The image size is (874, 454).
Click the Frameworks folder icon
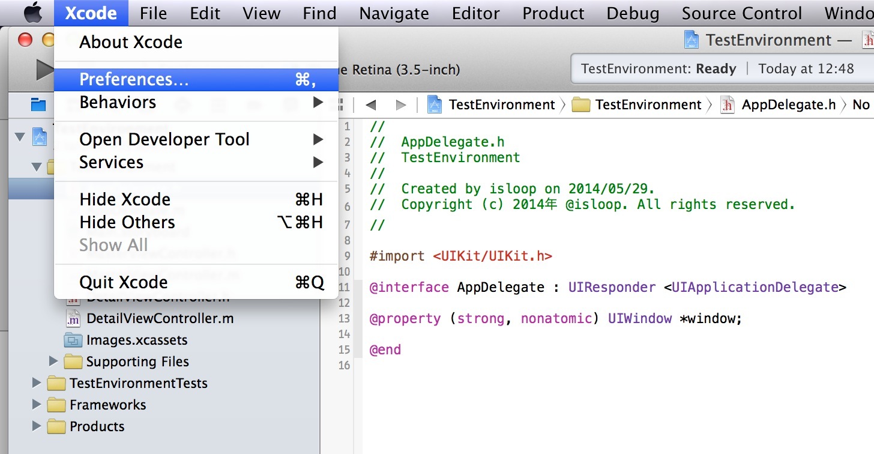coord(56,405)
